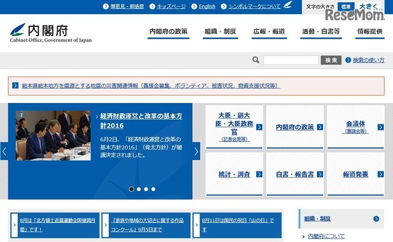The width and height of the screenshot is (393, 242).
Task: Select the third carousel dot indicator
Action: tap(146, 189)
